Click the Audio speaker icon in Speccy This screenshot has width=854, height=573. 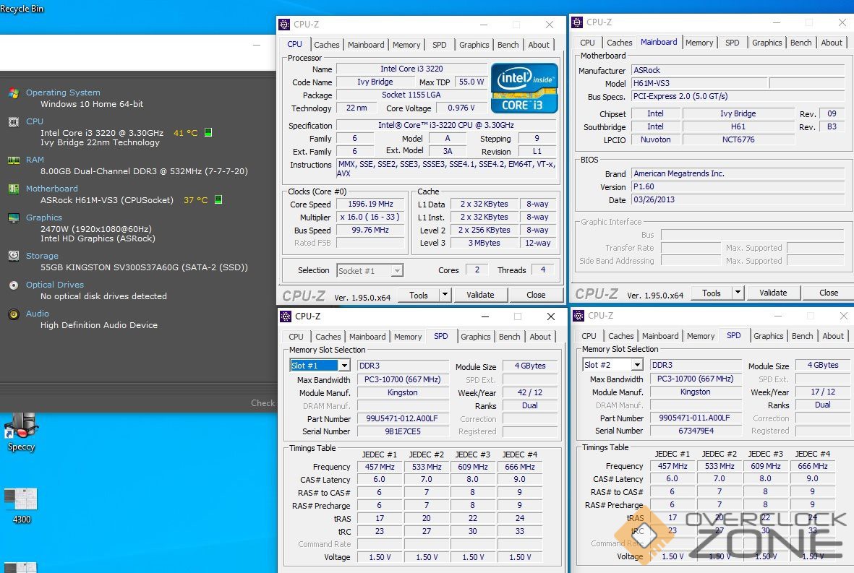pos(13,314)
